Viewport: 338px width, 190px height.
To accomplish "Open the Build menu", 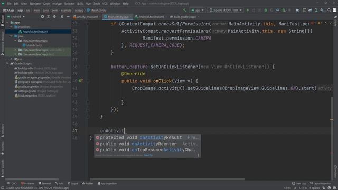I will (80, 4).
